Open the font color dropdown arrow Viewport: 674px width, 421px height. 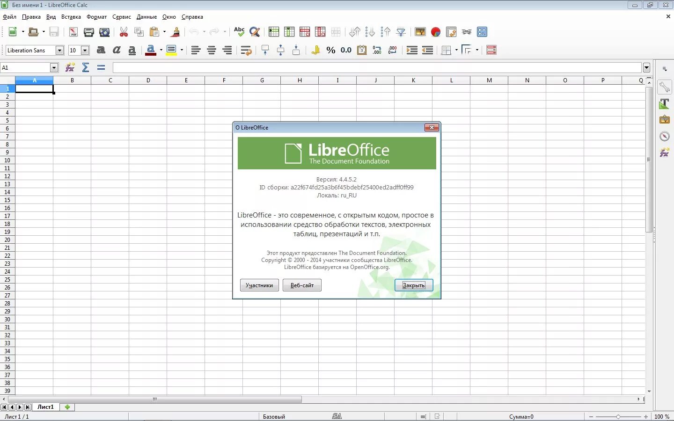(161, 50)
